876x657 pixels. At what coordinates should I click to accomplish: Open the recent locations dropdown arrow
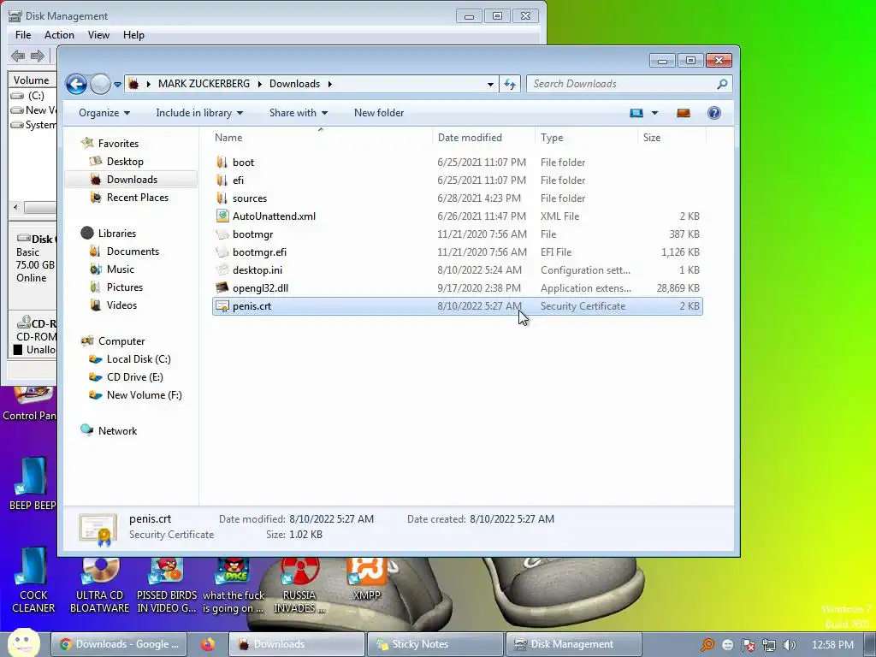117,85
